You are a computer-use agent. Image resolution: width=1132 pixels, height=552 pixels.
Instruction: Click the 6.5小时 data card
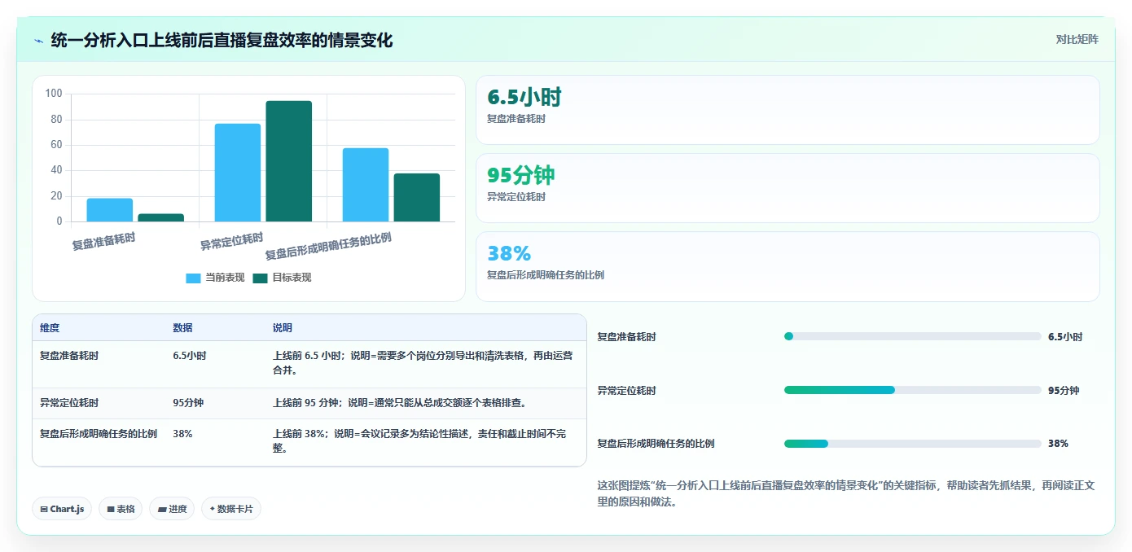tap(788, 110)
